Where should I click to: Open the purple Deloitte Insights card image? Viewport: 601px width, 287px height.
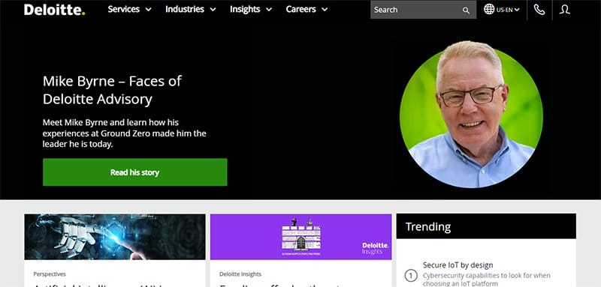[x=301, y=237]
